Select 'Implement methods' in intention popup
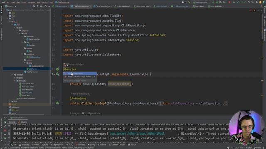 (80, 74)
